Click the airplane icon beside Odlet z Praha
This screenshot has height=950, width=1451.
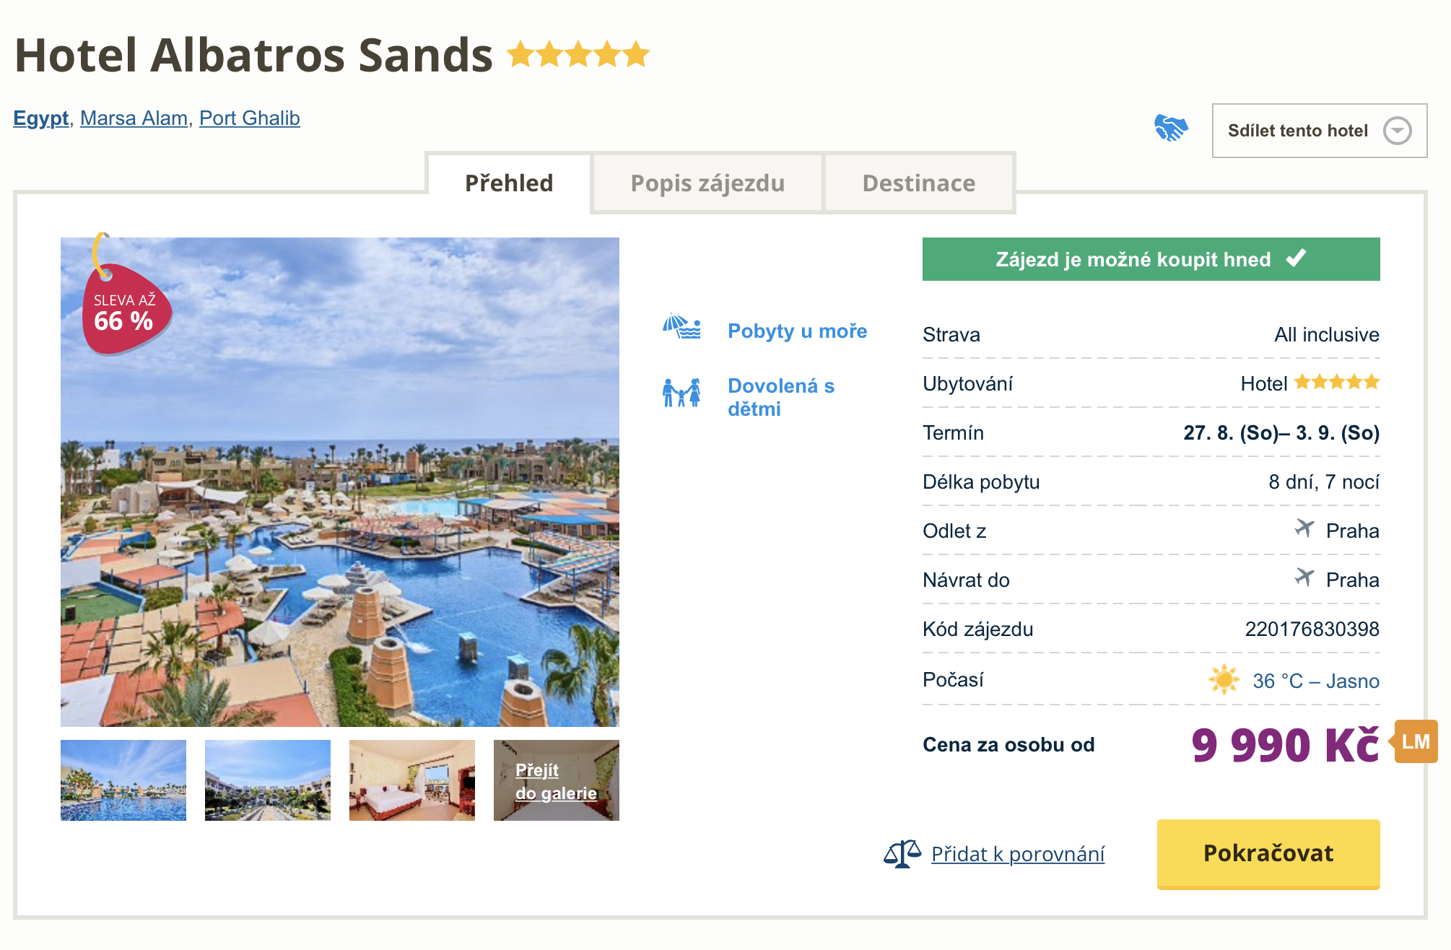click(x=1304, y=529)
